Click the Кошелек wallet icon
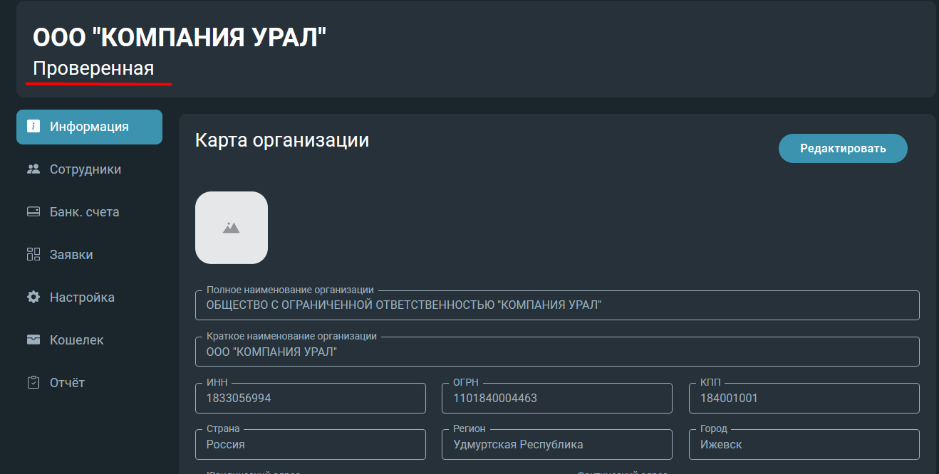939x474 pixels. tap(33, 340)
